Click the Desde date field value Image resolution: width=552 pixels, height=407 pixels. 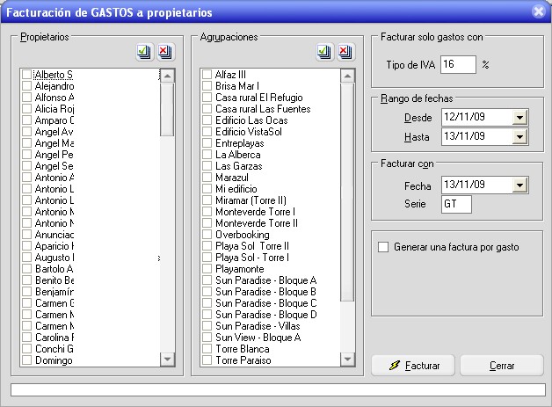[464, 117]
